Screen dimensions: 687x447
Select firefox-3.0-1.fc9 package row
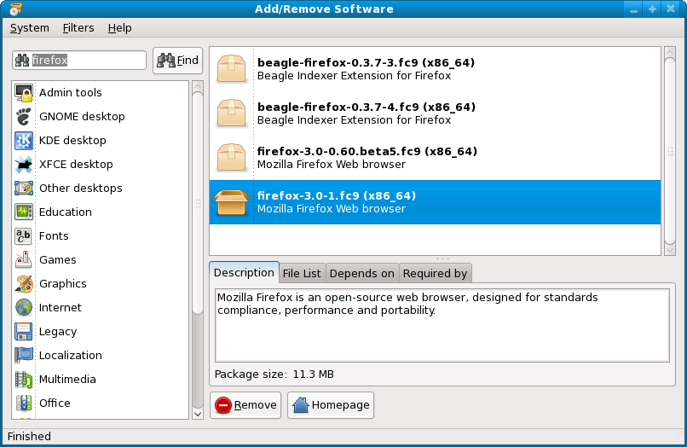coord(435,202)
